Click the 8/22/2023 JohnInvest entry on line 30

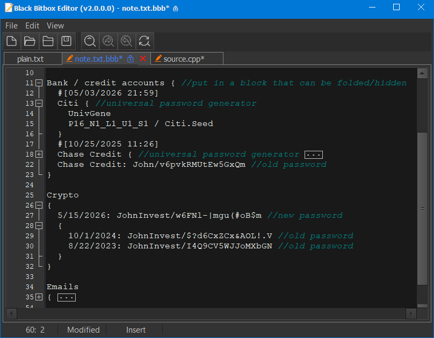click(170, 246)
